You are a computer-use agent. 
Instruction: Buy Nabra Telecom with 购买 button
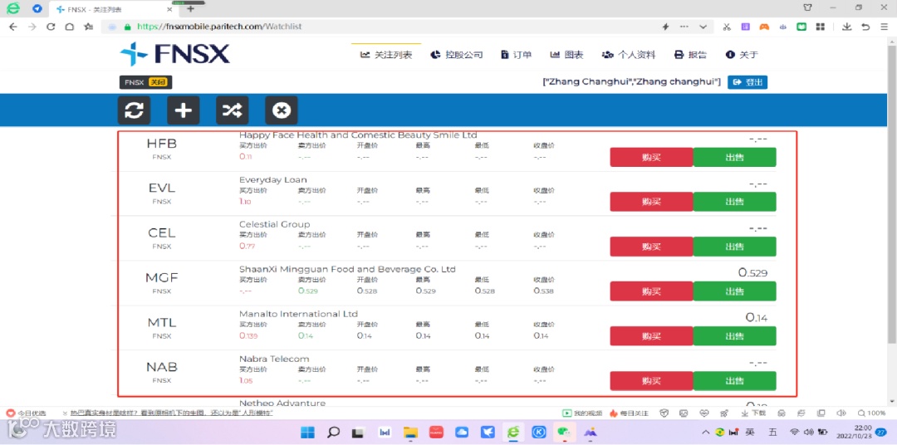652,381
